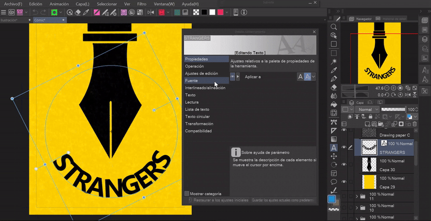Select the Eraser tool in the tool palette
The image size is (431, 221).
[333, 88]
